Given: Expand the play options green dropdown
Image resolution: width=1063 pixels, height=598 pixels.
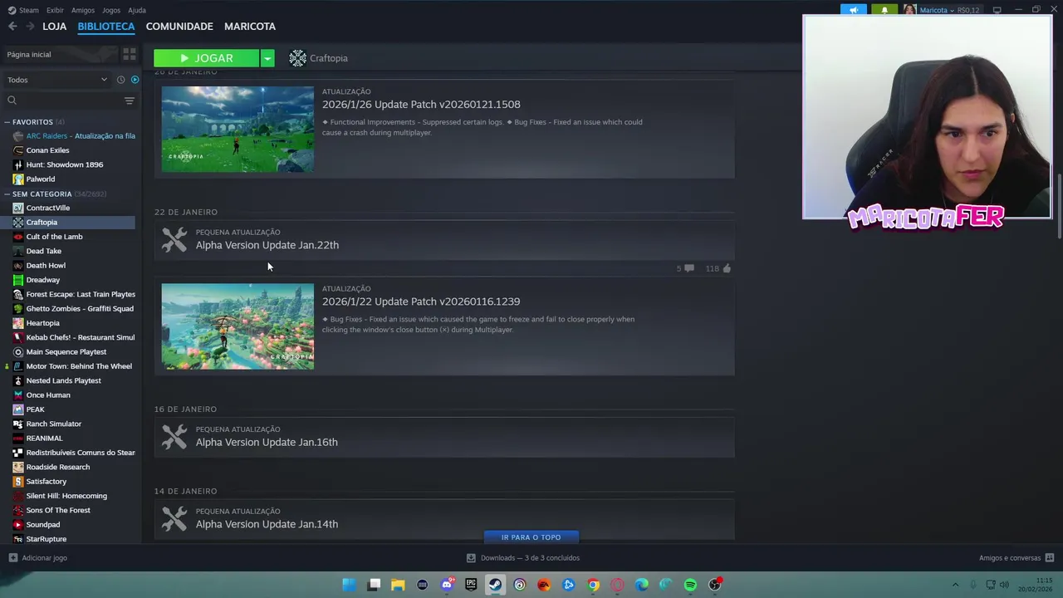Looking at the screenshot, I should (x=267, y=58).
